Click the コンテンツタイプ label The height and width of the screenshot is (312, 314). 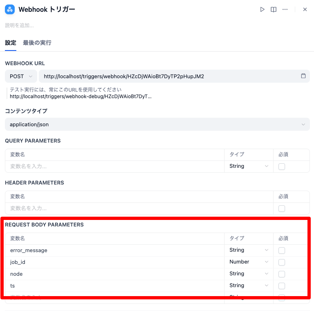coord(26,111)
